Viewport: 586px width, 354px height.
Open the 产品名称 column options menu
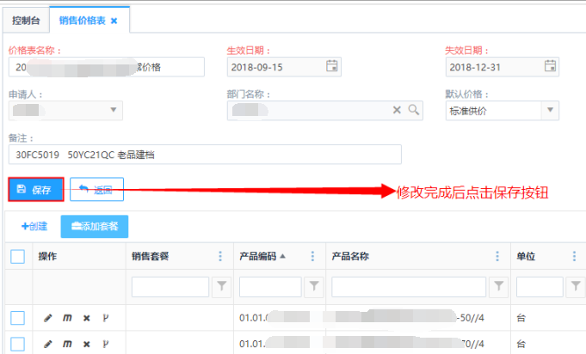pyautogui.click(x=497, y=256)
